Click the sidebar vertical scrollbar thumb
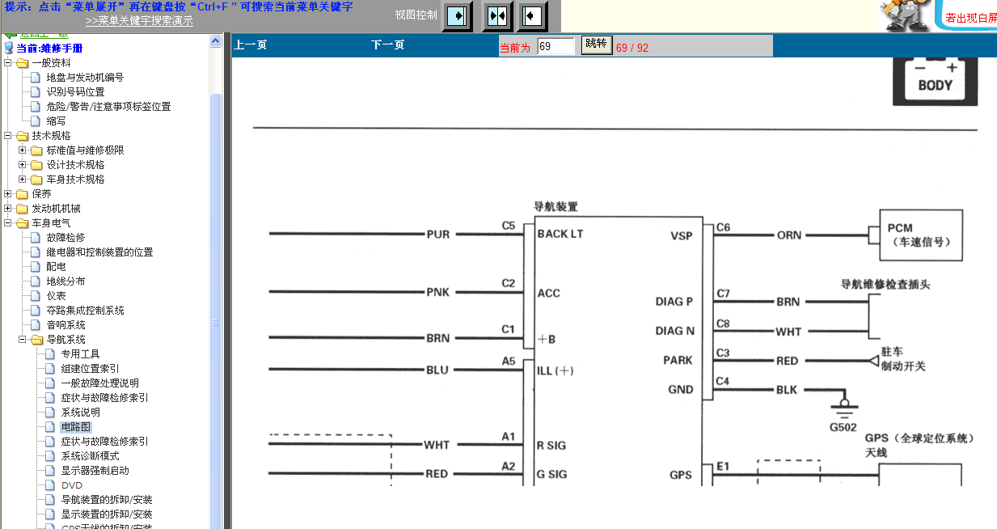 [x=215, y=311]
